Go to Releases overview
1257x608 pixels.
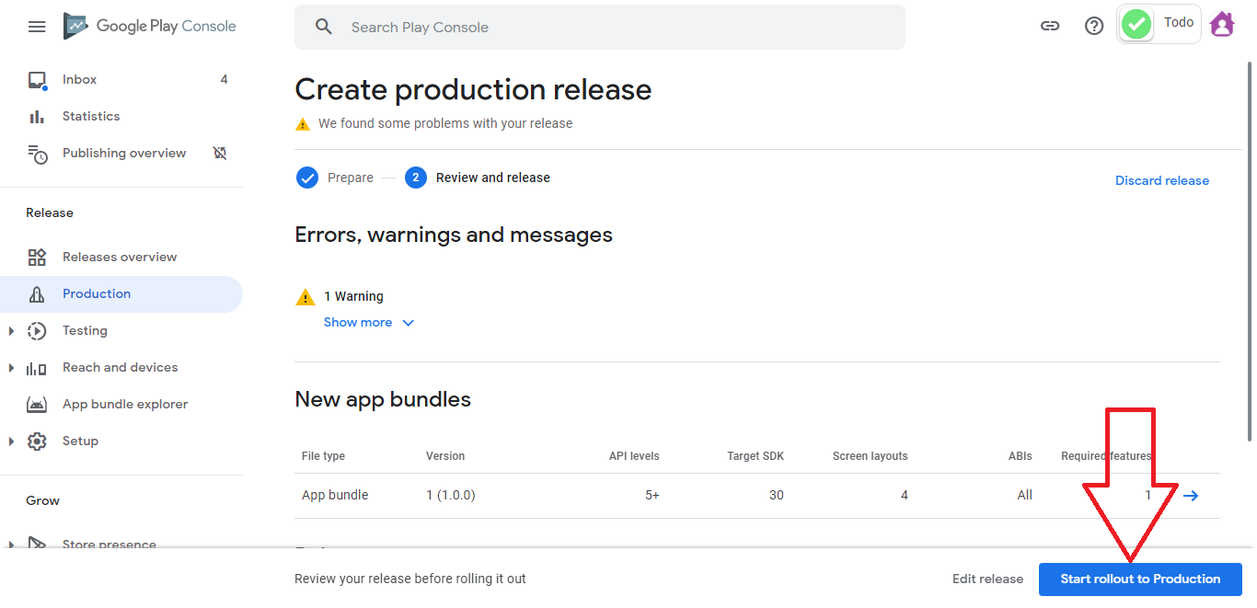120,258
